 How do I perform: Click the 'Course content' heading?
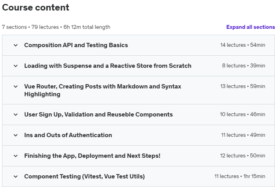[35, 7]
